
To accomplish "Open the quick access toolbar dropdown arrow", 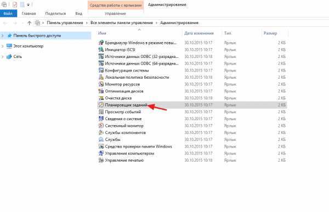I will [x=29, y=4].
